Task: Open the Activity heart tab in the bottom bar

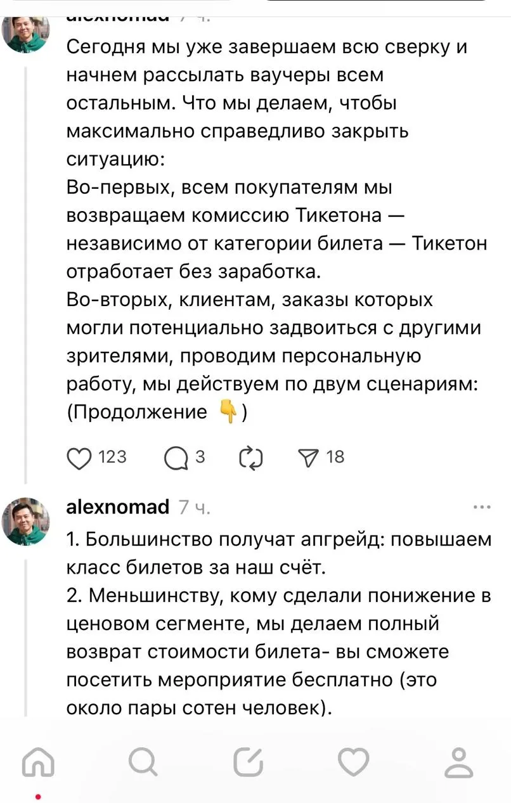Action: tap(353, 763)
